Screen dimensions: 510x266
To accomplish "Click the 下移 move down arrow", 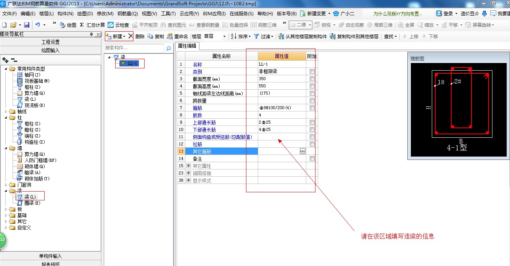I will pos(424,36).
